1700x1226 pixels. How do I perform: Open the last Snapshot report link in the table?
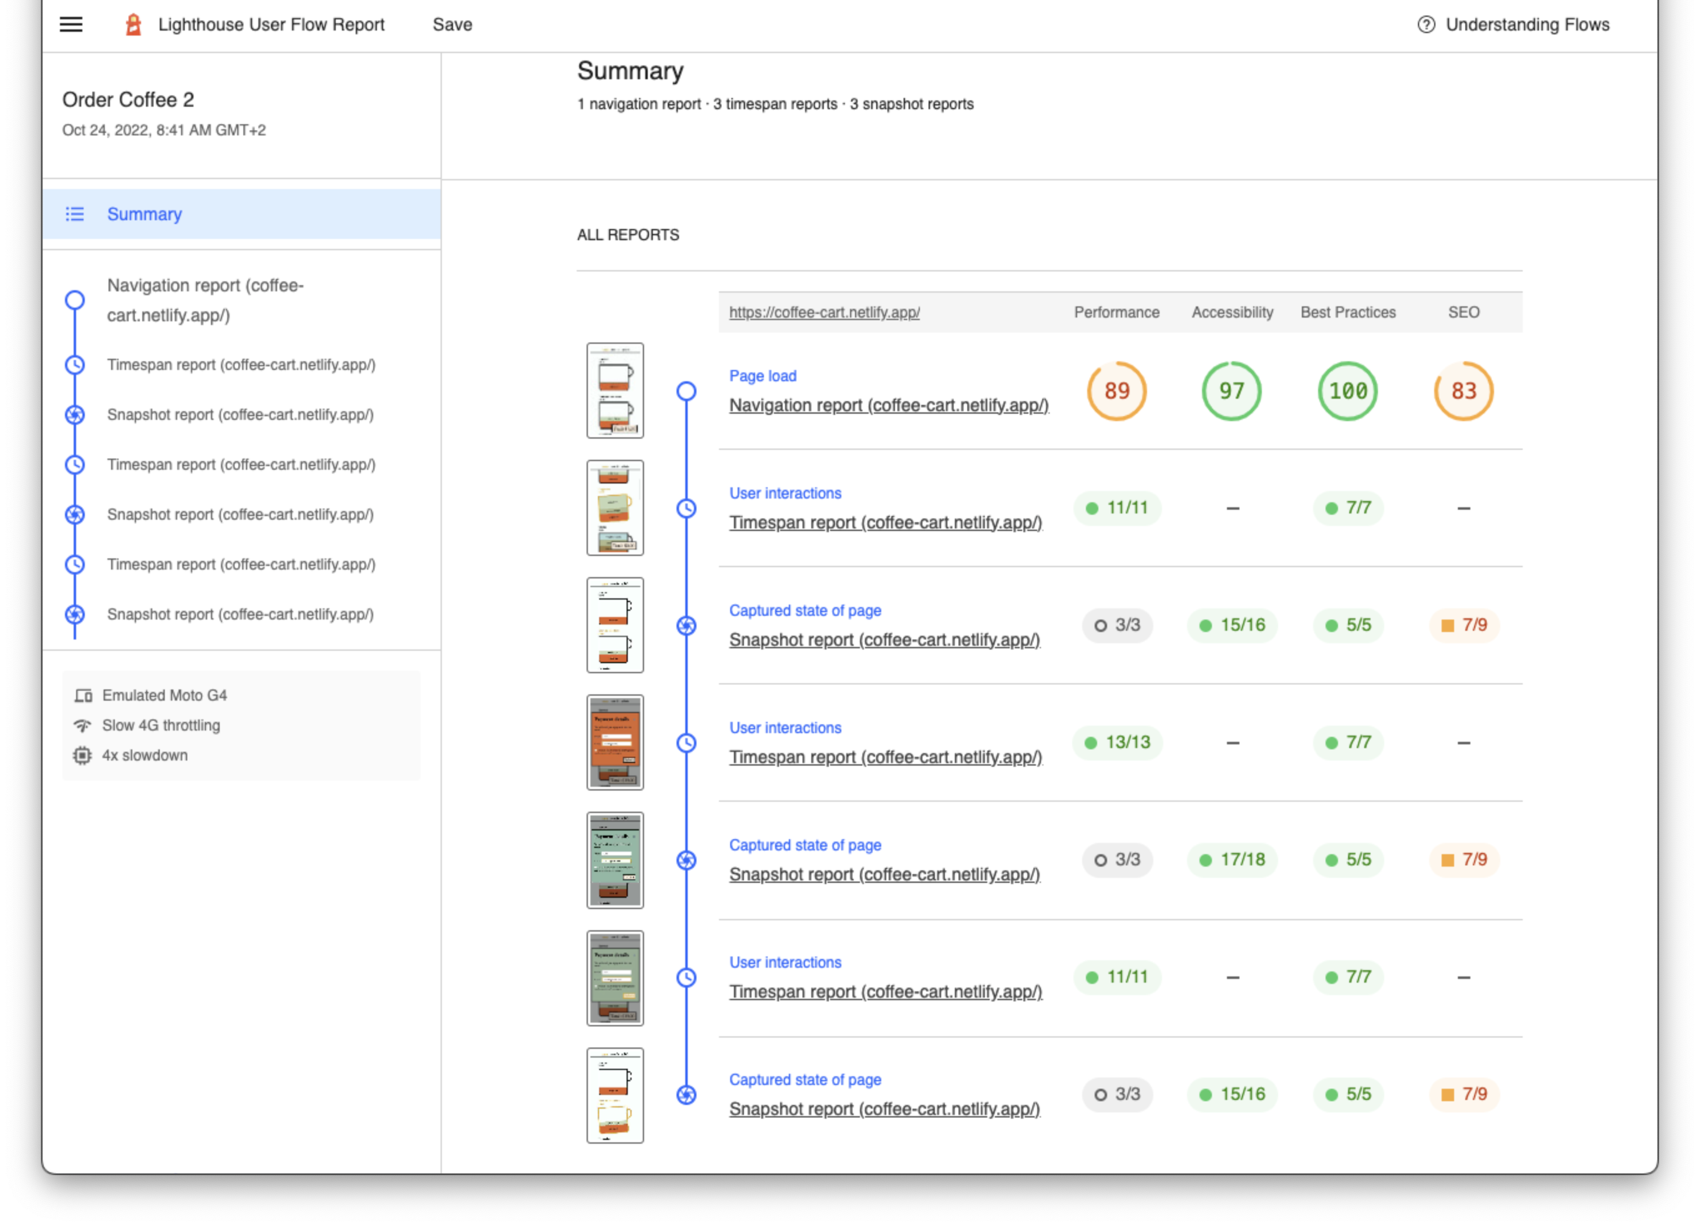(885, 1109)
